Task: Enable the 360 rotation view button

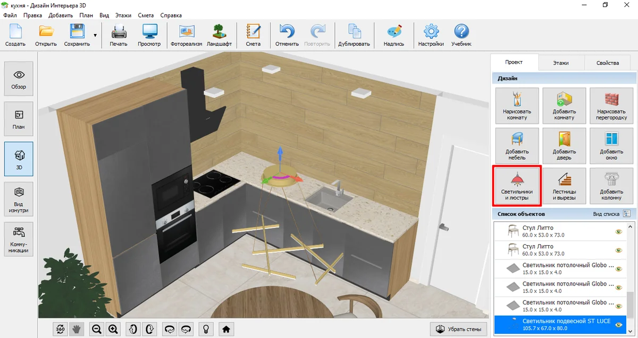Action: click(61, 329)
